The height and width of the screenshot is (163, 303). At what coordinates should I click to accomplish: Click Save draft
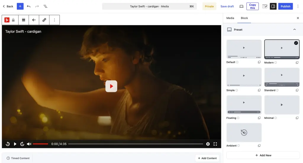tap(227, 6)
